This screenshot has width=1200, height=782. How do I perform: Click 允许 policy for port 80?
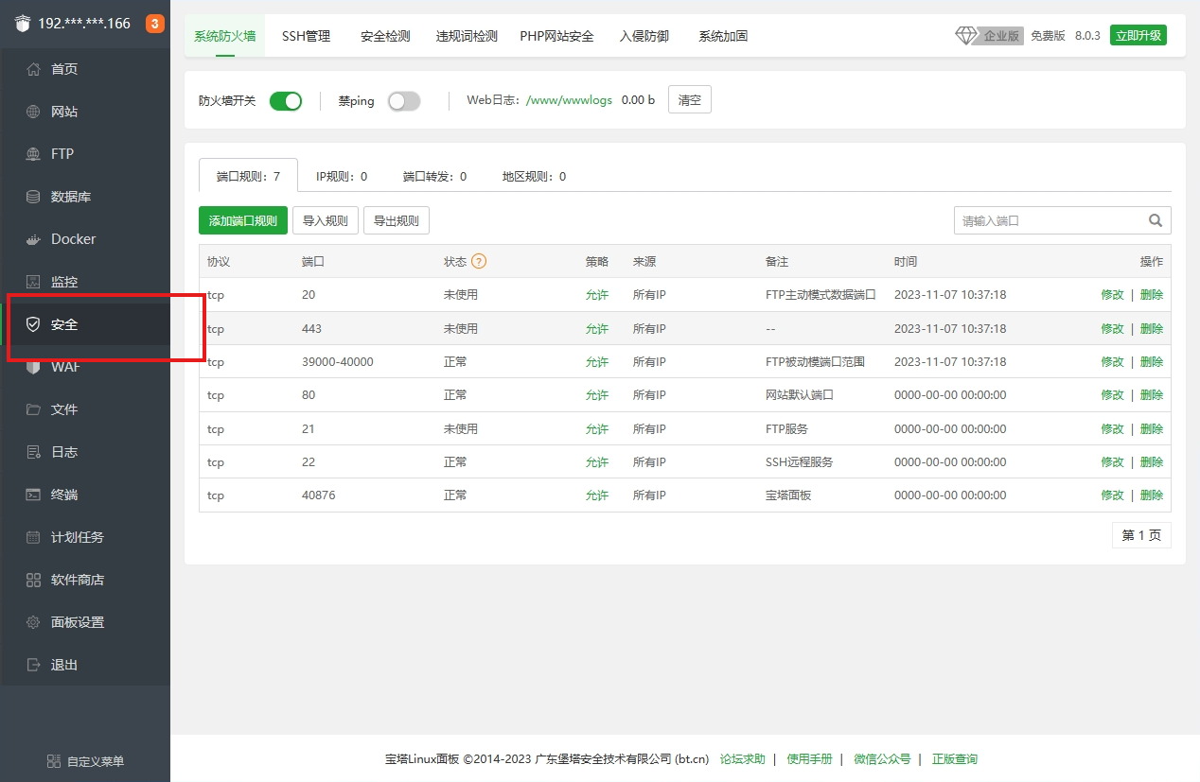click(597, 395)
